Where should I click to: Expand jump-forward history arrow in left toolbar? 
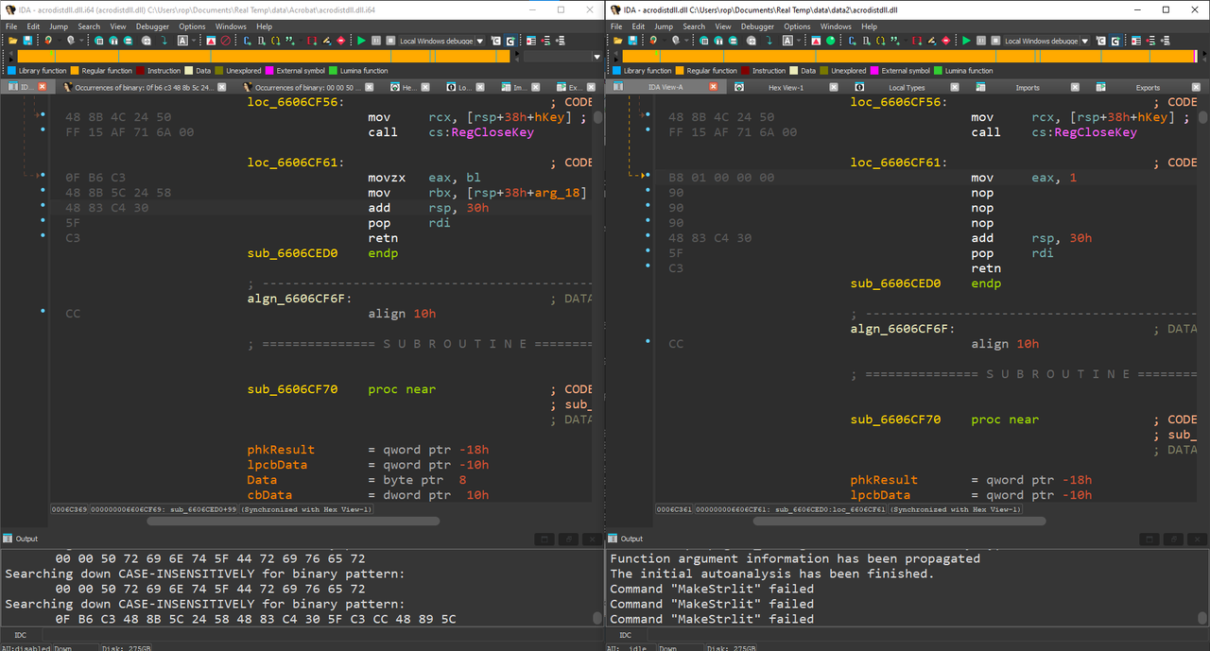(81, 41)
